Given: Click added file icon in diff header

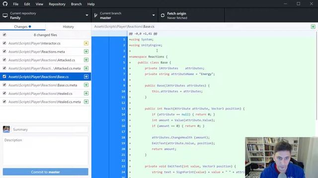Looking at the screenshot, I should click(313, 27).
